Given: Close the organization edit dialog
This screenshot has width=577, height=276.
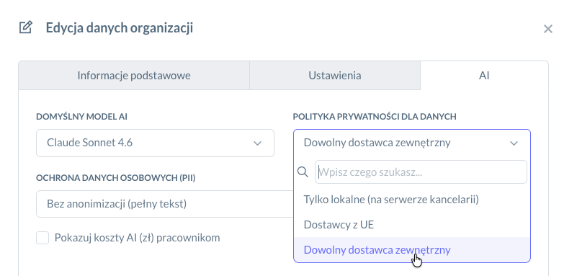Looking at the screenshot, I should click(548, 29).
